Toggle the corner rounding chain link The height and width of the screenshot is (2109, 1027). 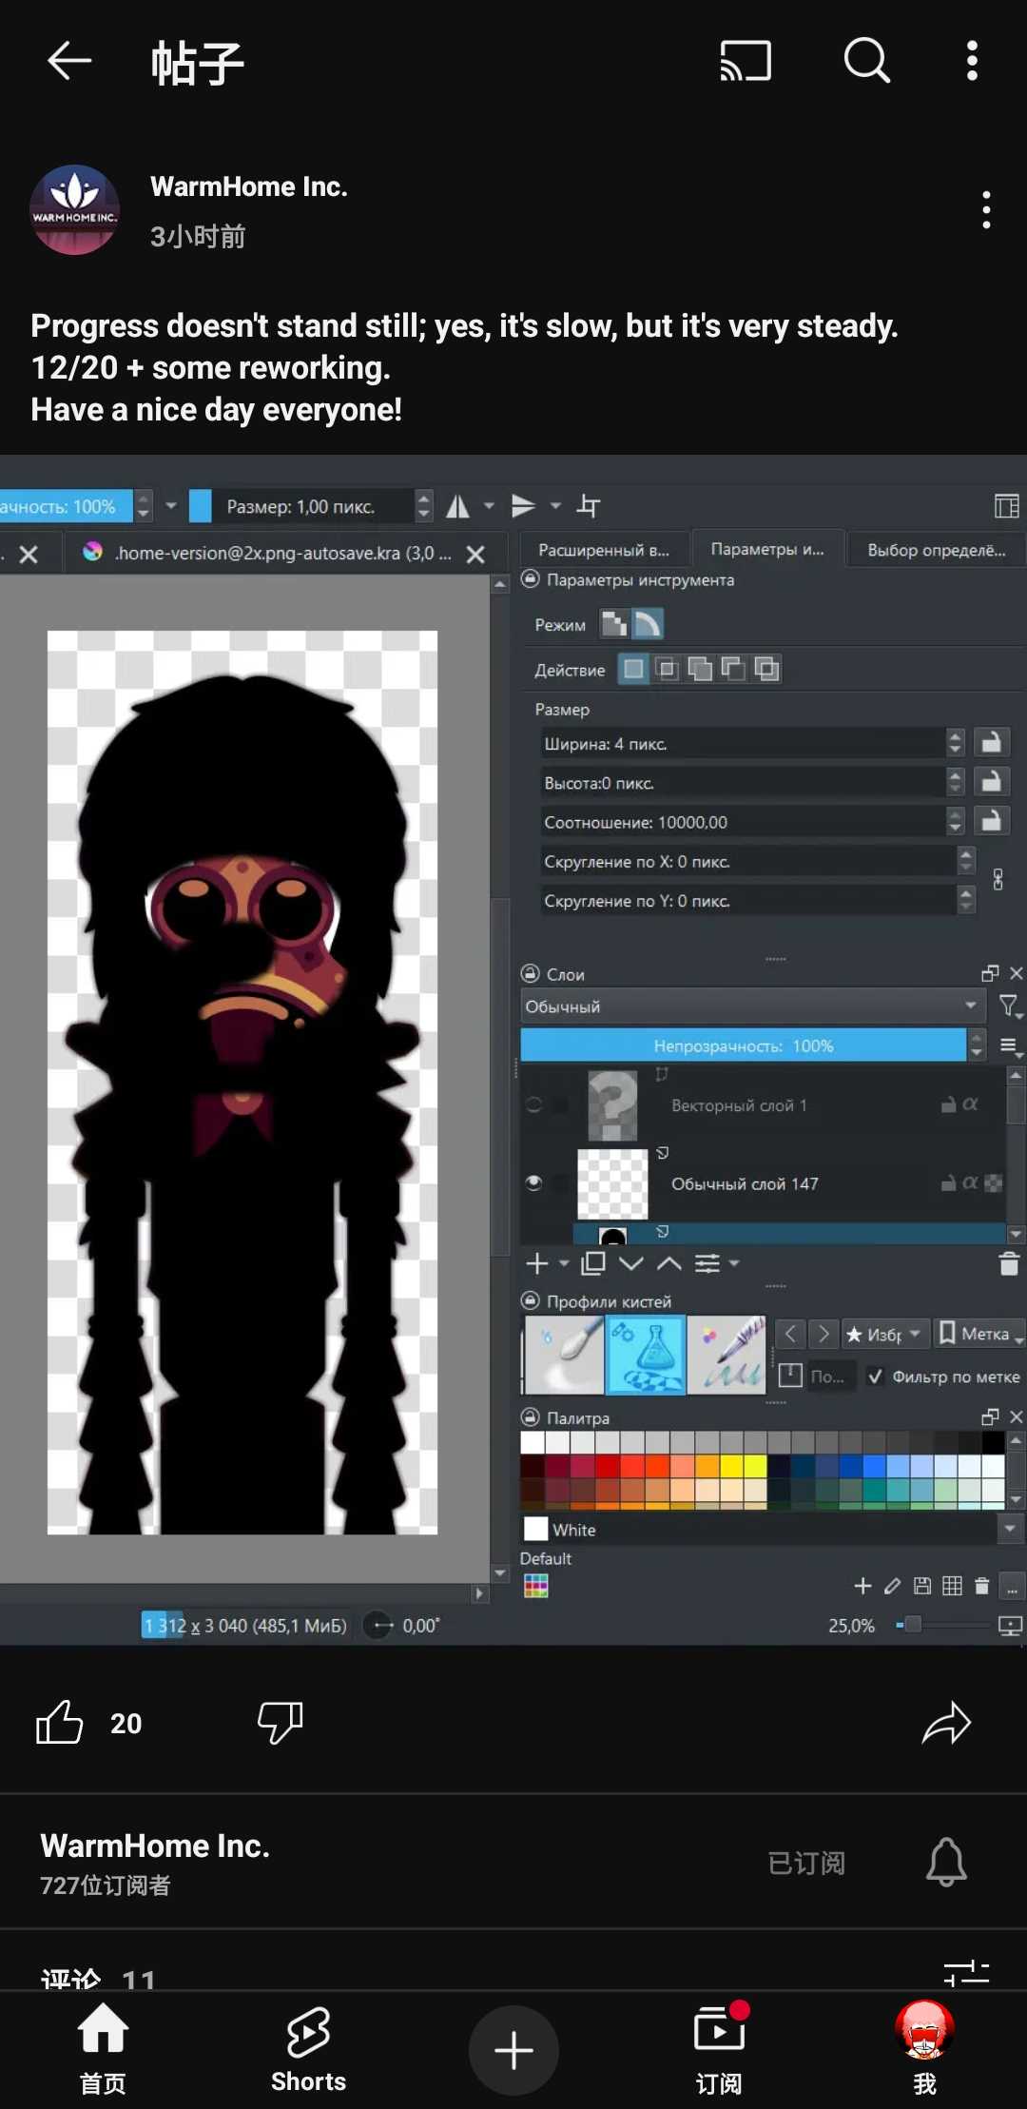point(998,880)
